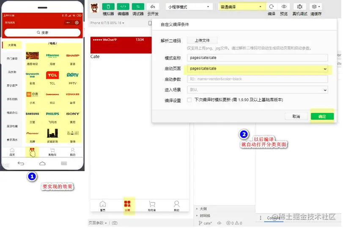The image size is (343, 228).
Task: Open the 普通编译 compile mode dropdown
Action: pos(241,7)
